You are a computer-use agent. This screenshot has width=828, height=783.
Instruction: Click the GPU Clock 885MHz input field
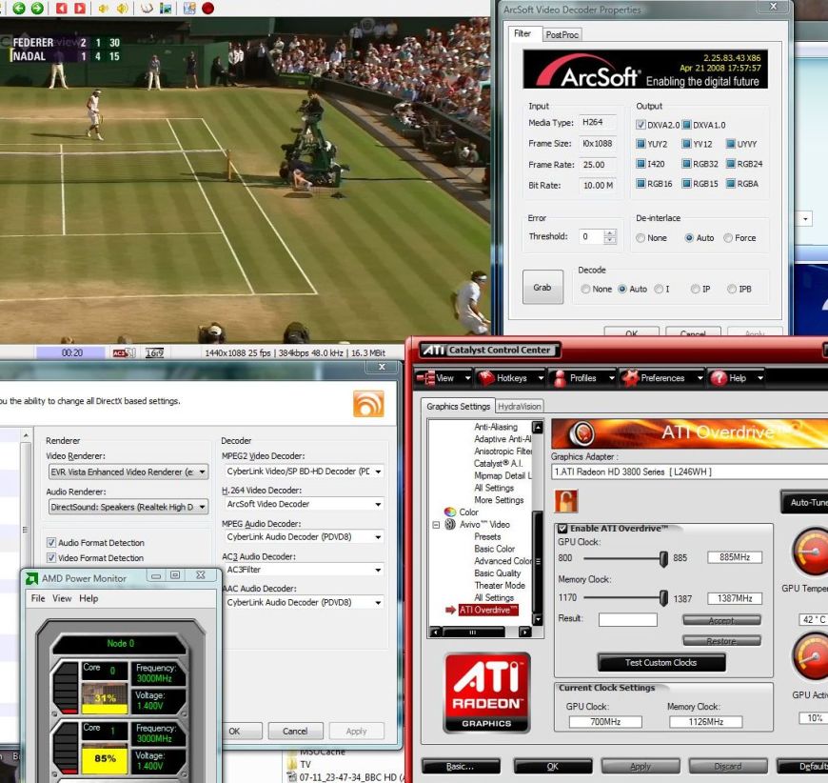pyautogui.click(x=735, y=557)
